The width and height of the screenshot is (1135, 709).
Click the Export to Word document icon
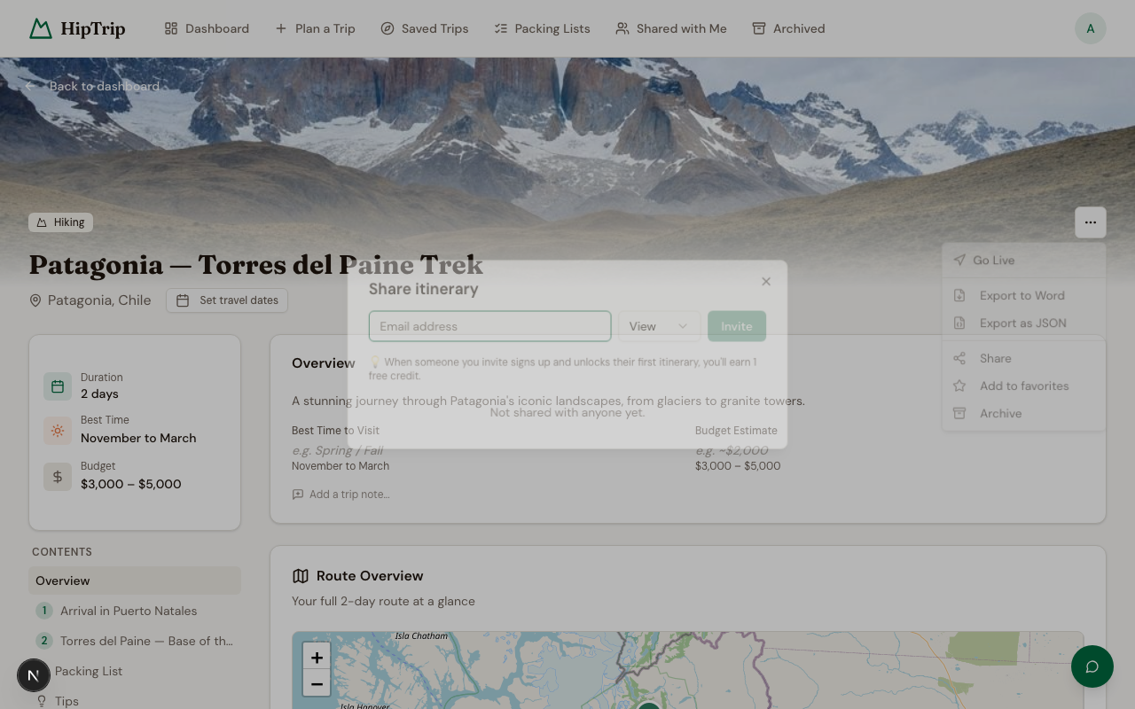coord(959,296)
